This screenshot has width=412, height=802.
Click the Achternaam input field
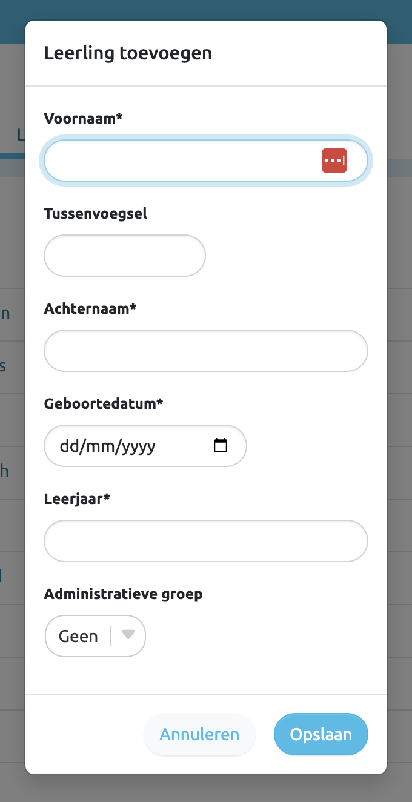pyautogui.click(x=205, y=350)
